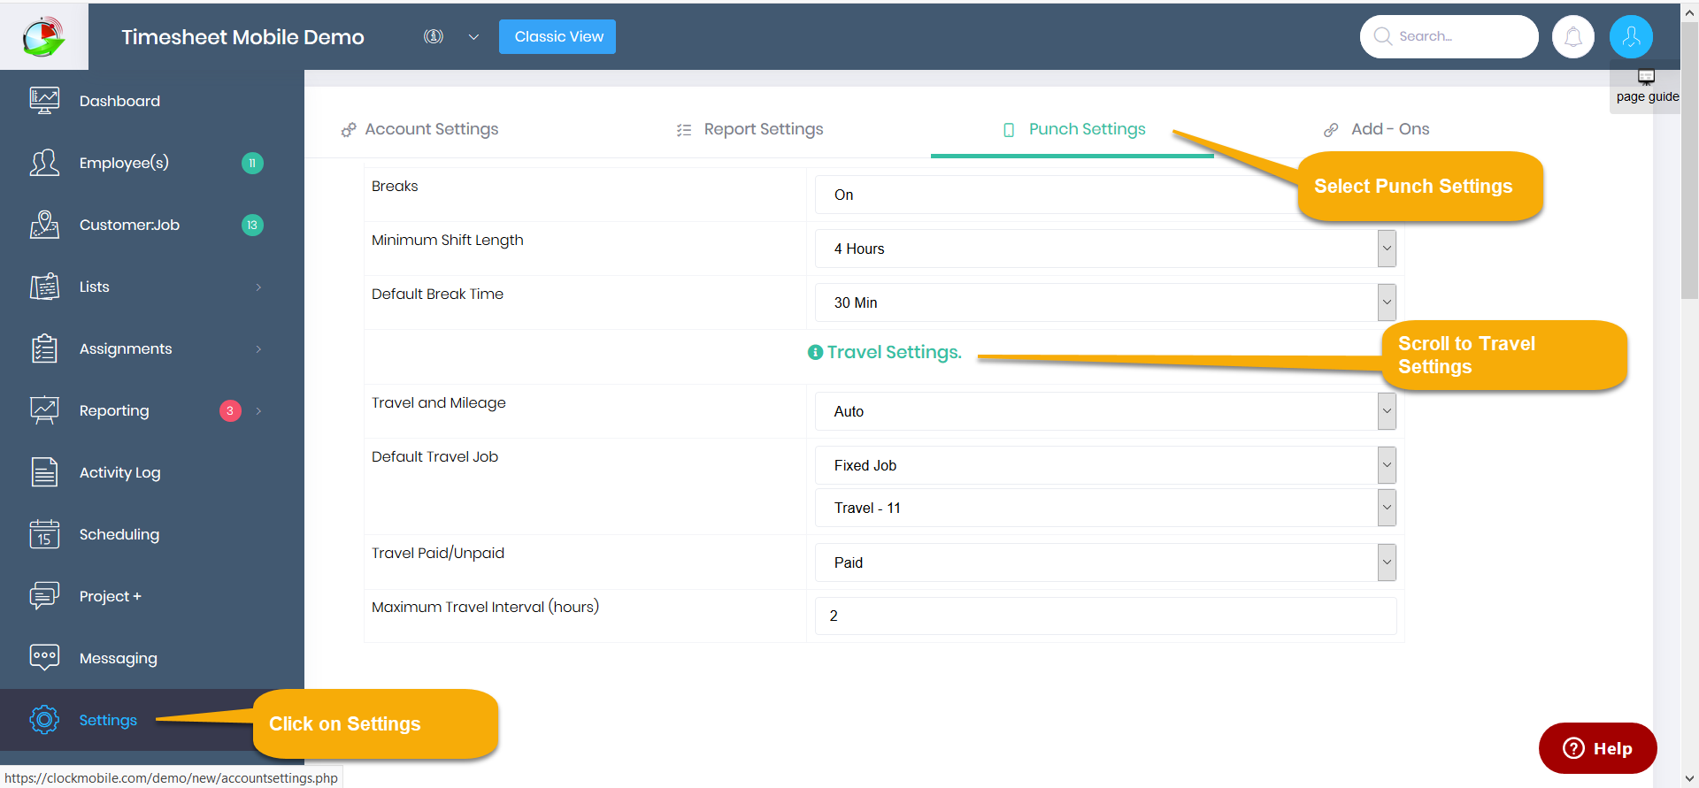Click the Account Settings gears icon
This screenshot has width=1699, height=788.
[x=349, y=130]
